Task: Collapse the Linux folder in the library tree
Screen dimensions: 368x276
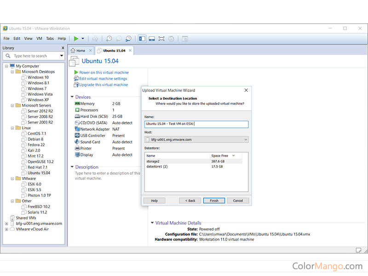Action: coord(12,128)
